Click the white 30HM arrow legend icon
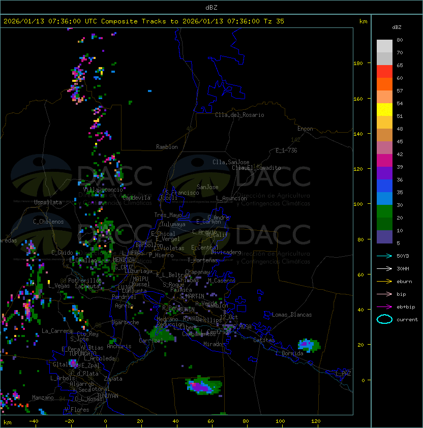Image resolution: width=423 pixels, height=428 pixels. (384, 268)
